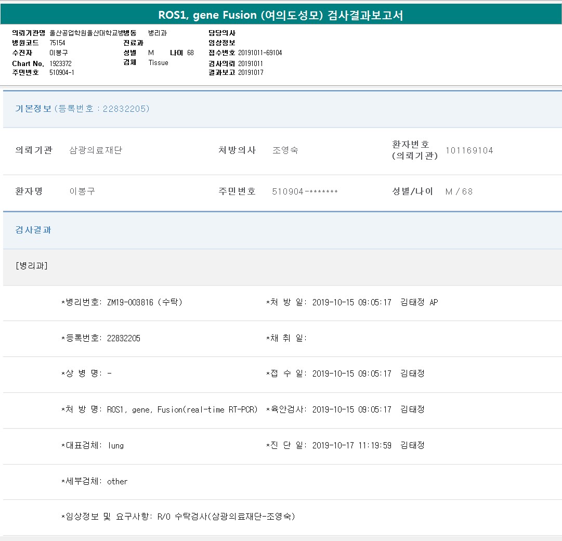Viewport: 562px width, 541px height.
Task: Select patient number 101169104
Action: 469,150
